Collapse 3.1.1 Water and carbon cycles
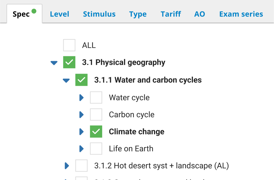The image size is (274, 180). pos(66,81)
